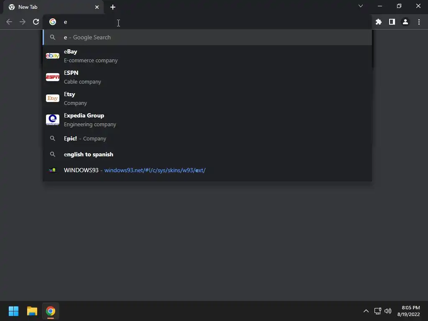Open Chrome's three-dot menu
This screenshot has height=321, width=428.
[x=419, y=22]
